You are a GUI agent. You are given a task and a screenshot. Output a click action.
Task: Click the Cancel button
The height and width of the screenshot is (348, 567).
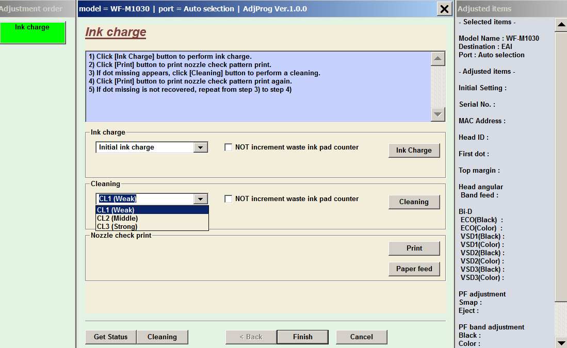click(x=362, y=337)
